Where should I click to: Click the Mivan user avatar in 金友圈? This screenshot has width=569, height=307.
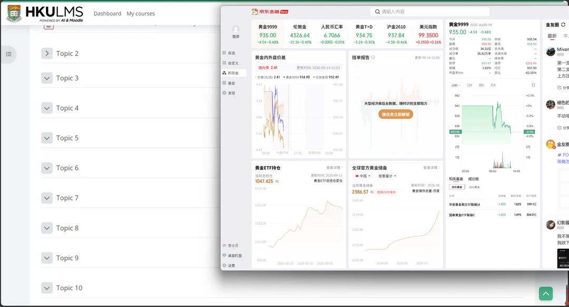click(x=551, y=51)
